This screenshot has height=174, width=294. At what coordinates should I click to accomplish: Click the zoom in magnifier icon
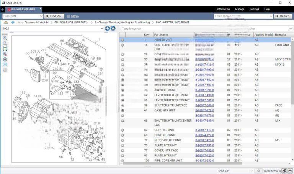point(5,38)
